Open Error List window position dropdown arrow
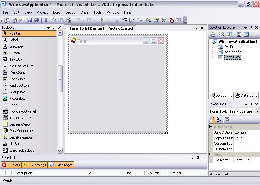Screen dimensions: 260x185 193,158
